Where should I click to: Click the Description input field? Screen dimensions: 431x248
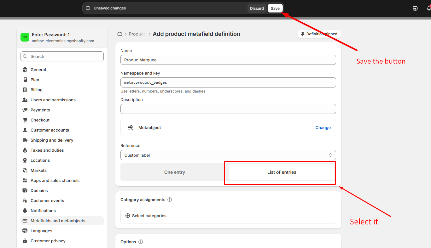228,109
